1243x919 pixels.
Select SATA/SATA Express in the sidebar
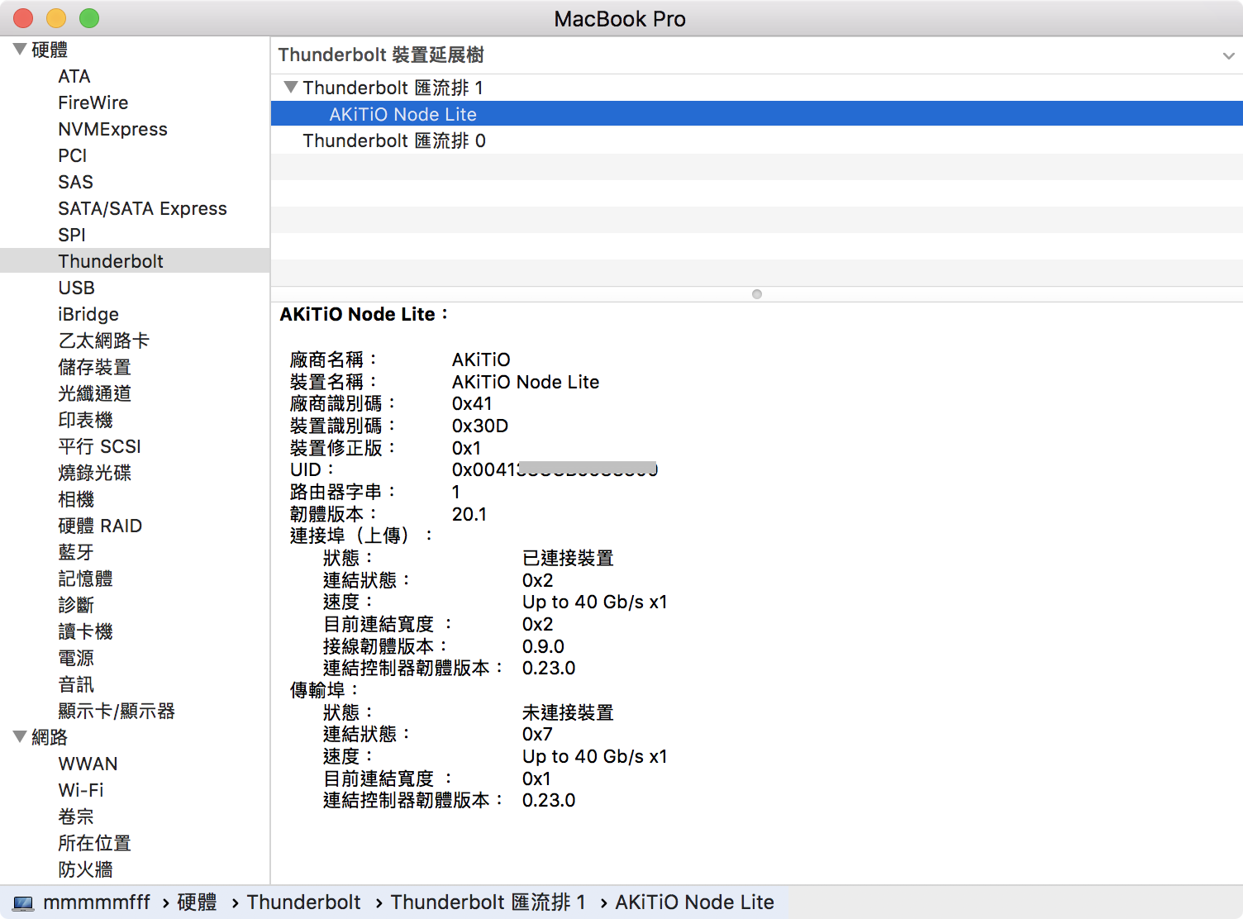point(142,208)
